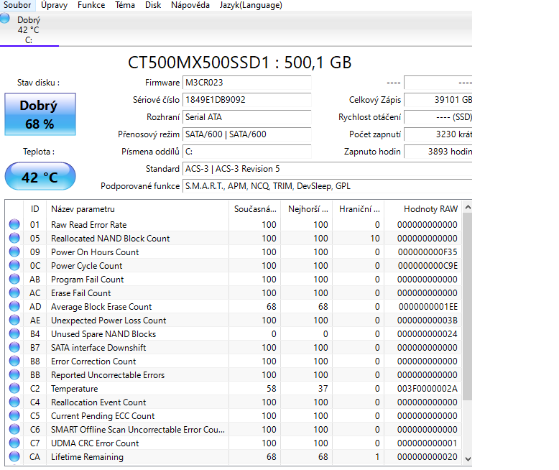Select the C: drive tab showing Dobrý 42 °C
Image resolution: width=559 pixels, height=470 pixels.
point(29,29)
